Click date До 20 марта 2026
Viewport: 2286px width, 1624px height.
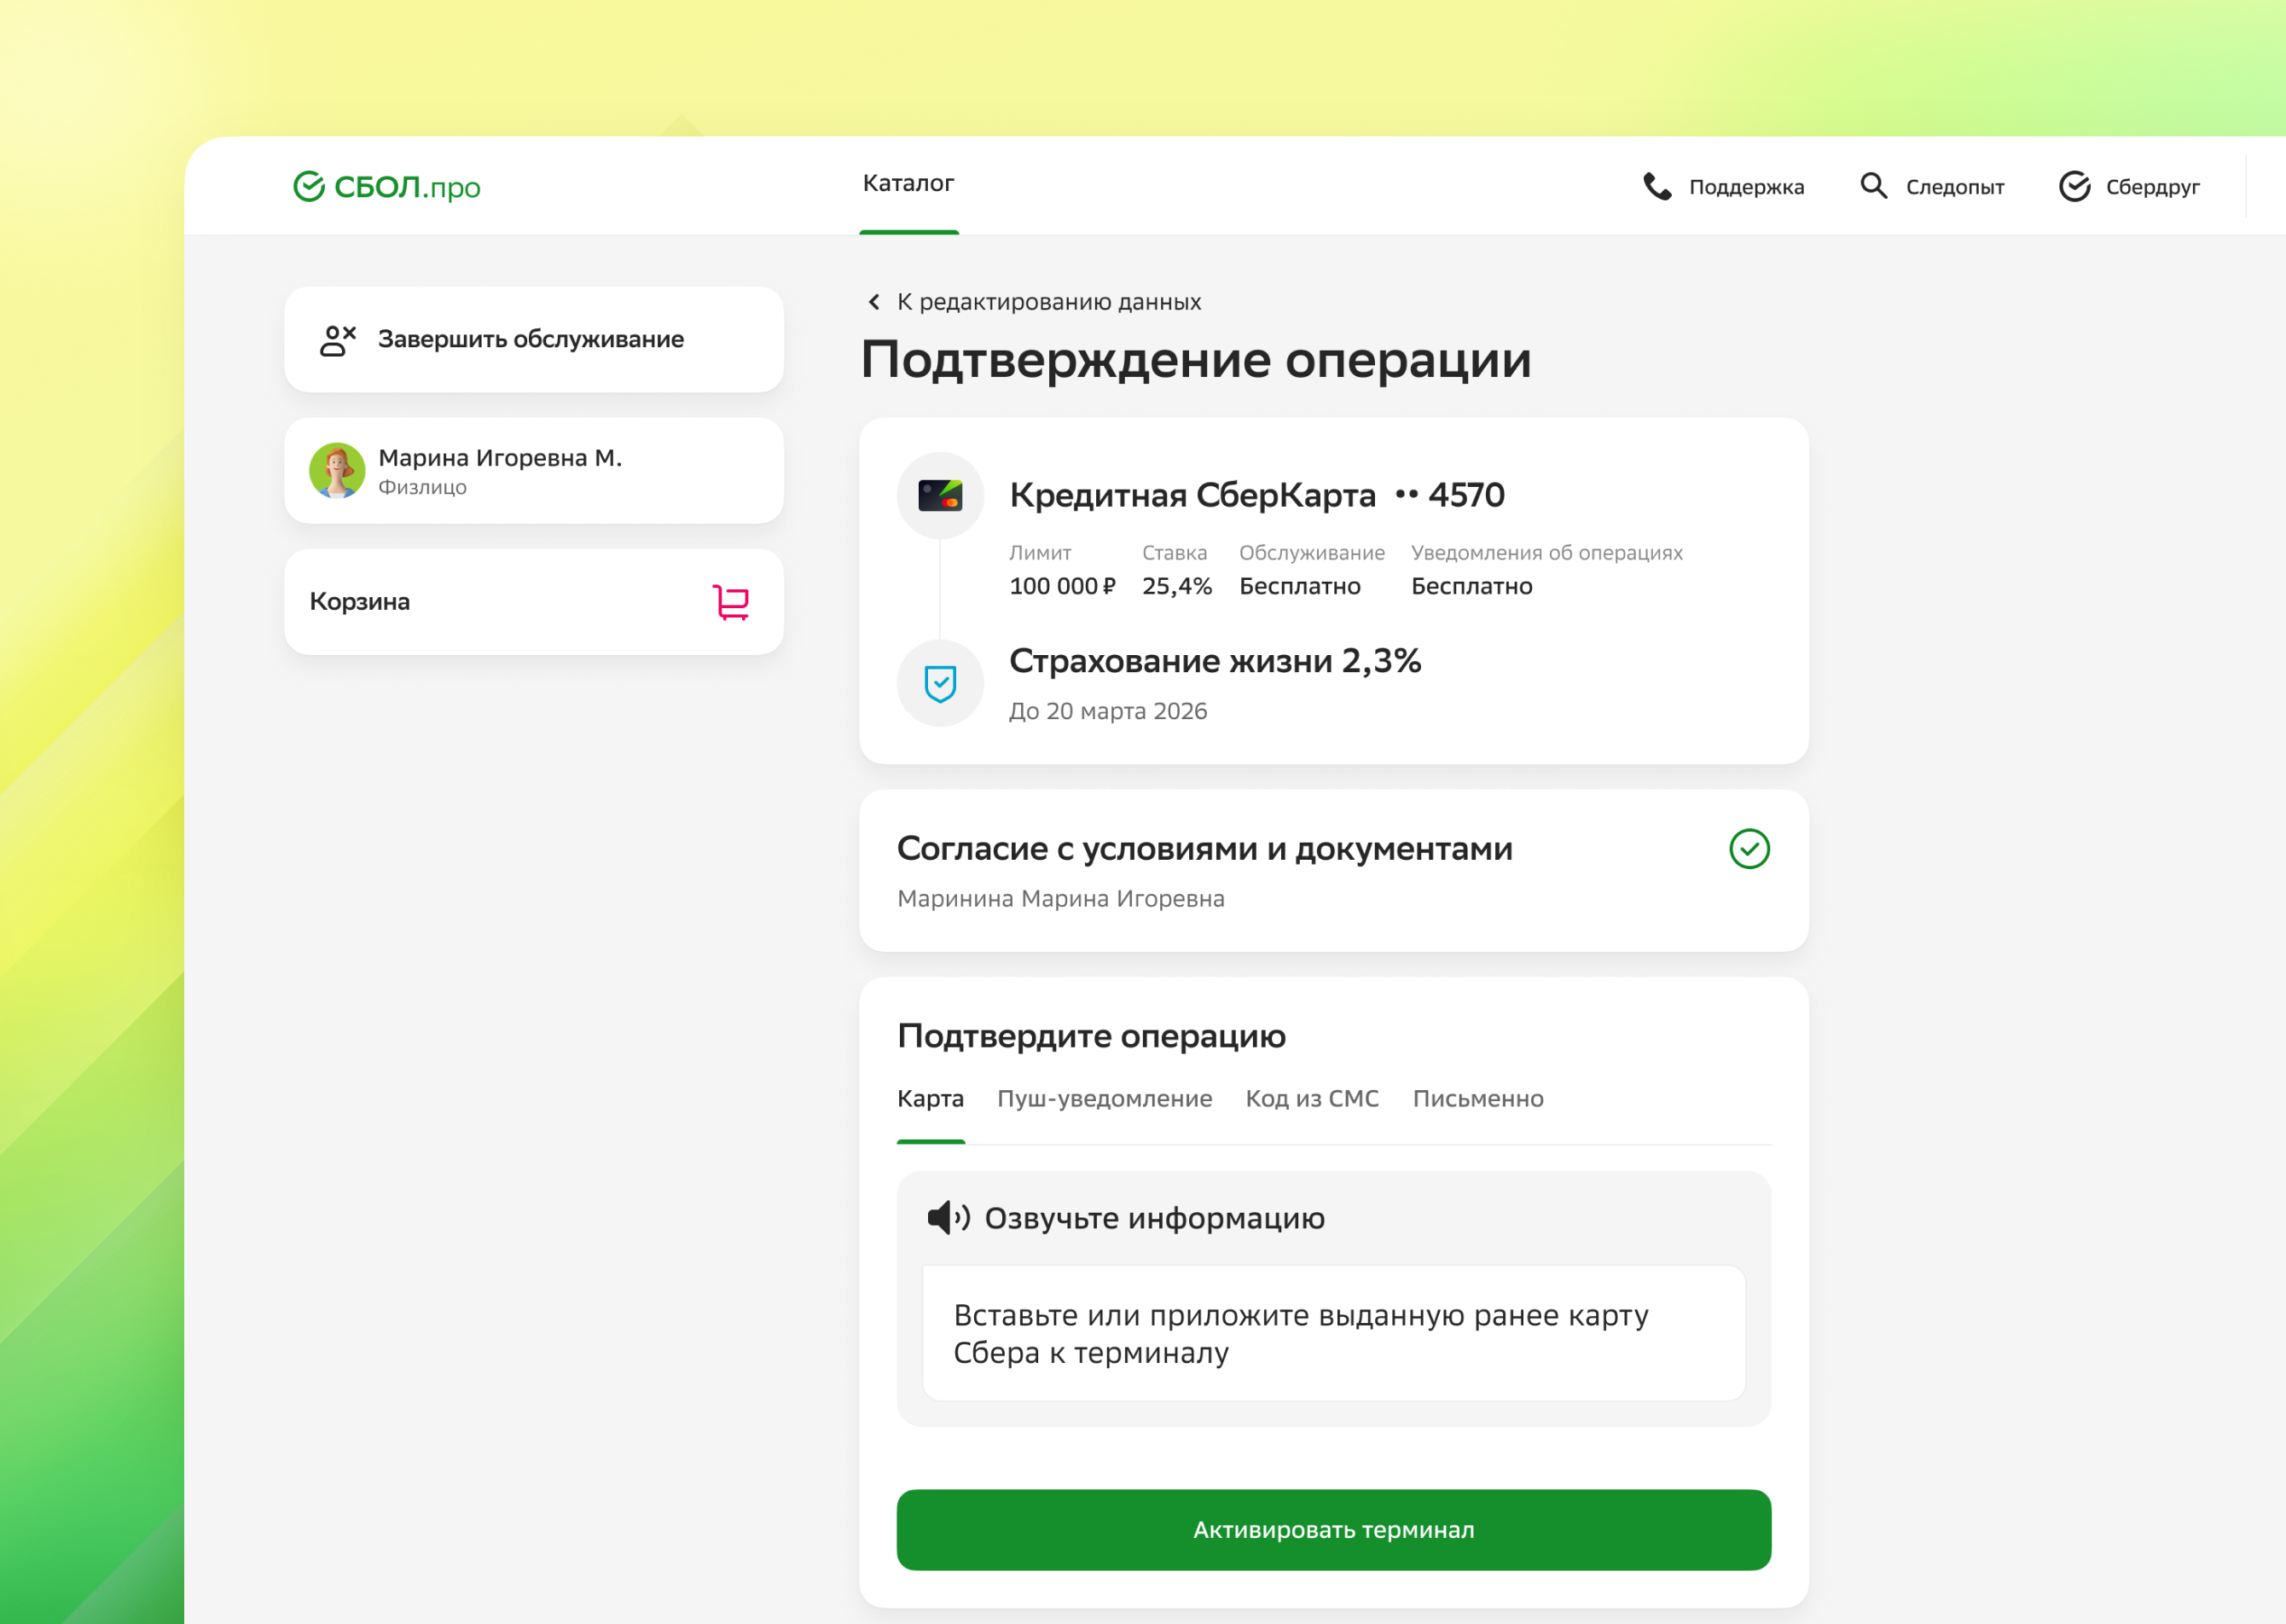click(1108, 712)
